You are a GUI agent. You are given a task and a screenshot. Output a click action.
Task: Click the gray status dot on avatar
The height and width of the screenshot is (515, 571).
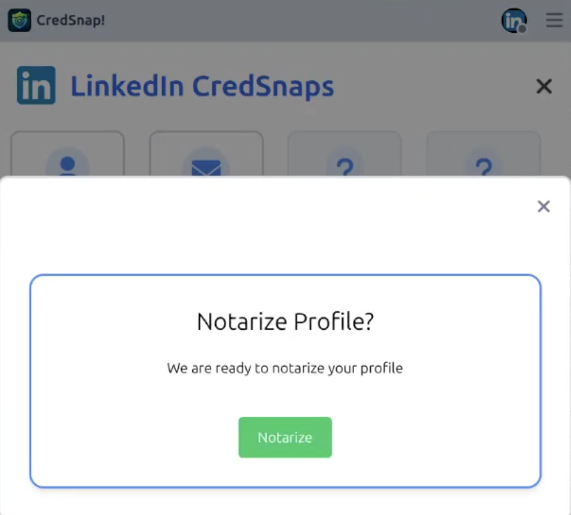pyautogui.click(x=522, y=28)
